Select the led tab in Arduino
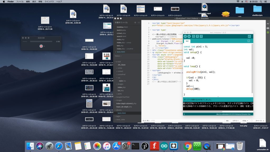The height and width of the screenshot is (152, 270). pos(187,41)
